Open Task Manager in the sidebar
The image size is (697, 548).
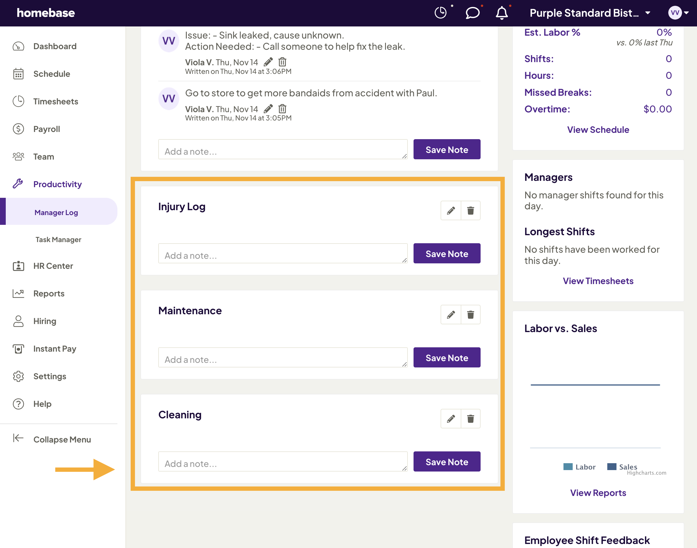(58, 240)
